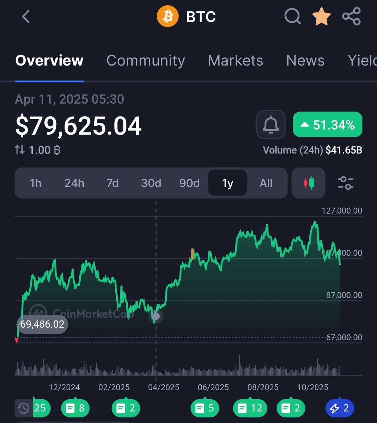
Task: Tap the 08/2025 date axis label
Action: (x=263, y=387)
